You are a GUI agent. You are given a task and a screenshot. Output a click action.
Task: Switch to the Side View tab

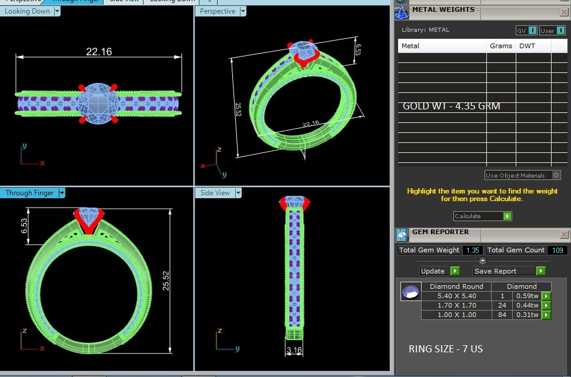(x=124, y=1)
